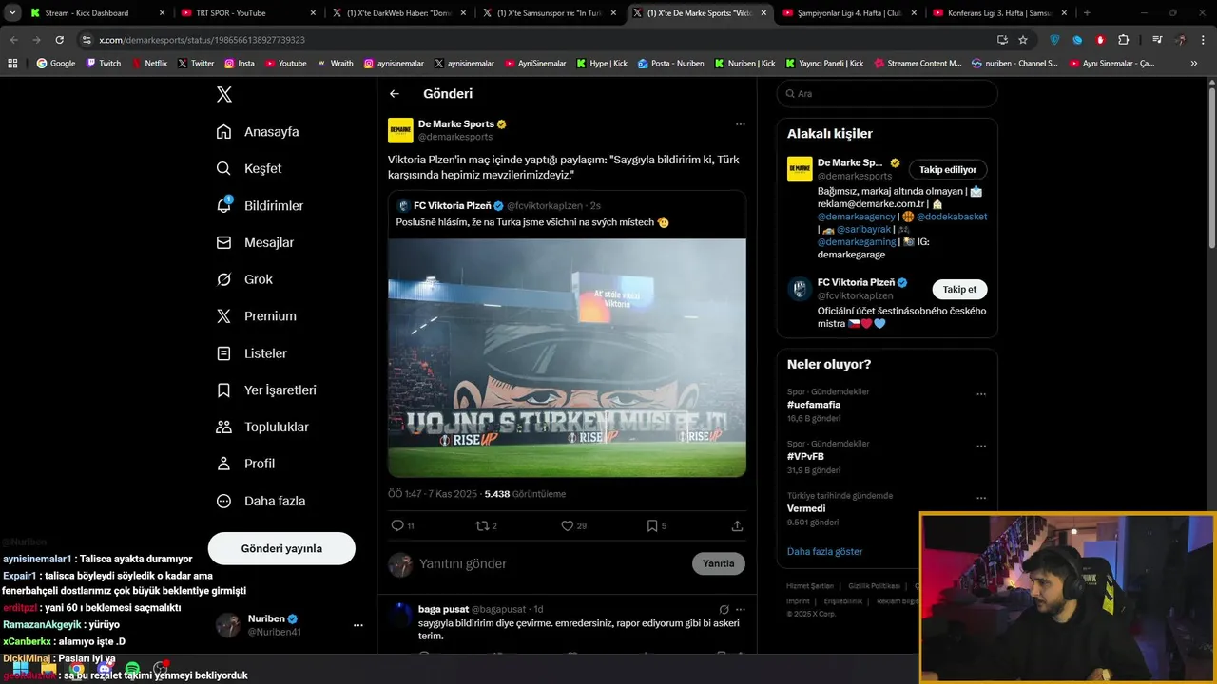Click the repost icon with 2
The height and width of the screenshot is (684, 1217).
(481, 525)
